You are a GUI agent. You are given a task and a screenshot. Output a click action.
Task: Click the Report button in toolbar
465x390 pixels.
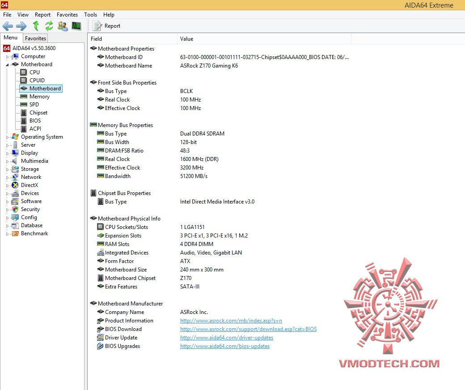[106, 26]
